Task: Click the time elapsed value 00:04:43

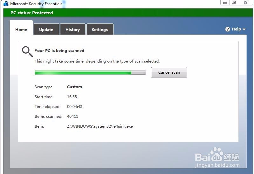Action: pos(75,107)
